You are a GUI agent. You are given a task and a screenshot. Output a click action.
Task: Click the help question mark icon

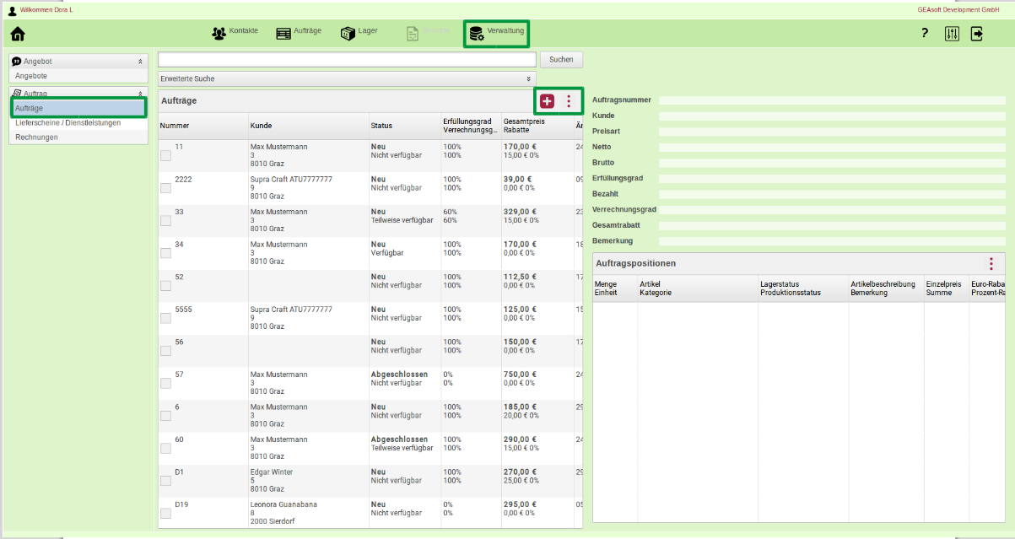[x=925, y=34]
